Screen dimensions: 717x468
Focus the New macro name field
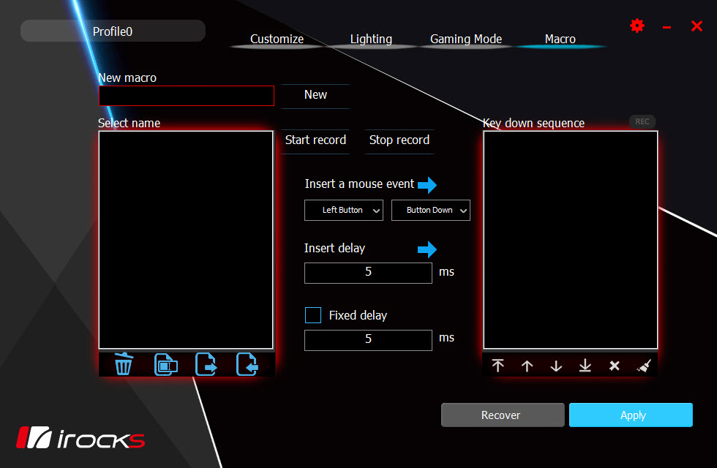187,96
